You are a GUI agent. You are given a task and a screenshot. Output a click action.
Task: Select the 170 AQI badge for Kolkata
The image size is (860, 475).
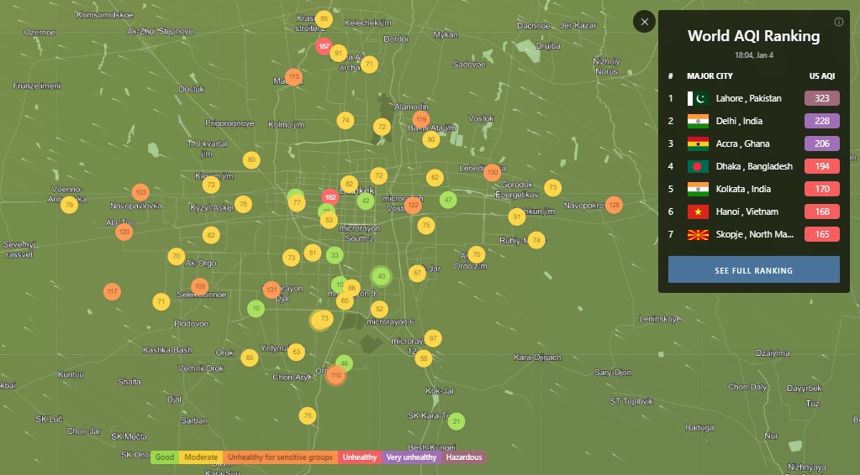point(821,189)
